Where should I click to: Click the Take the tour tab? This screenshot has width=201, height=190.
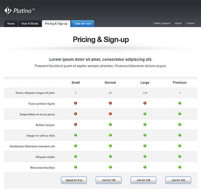[82, 24]
